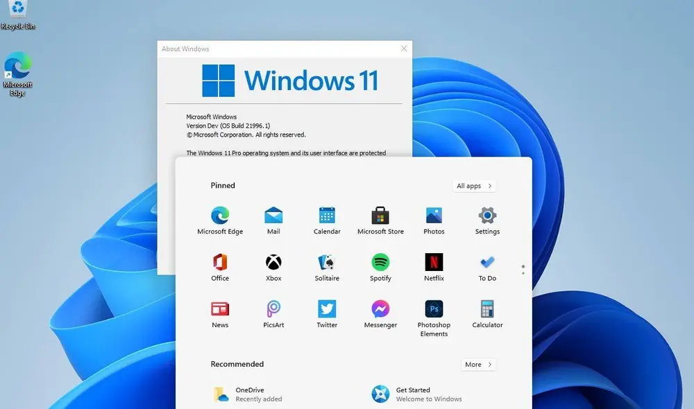Open the Calendar app
Screen dimensions: 694x409
click(327, 216)
